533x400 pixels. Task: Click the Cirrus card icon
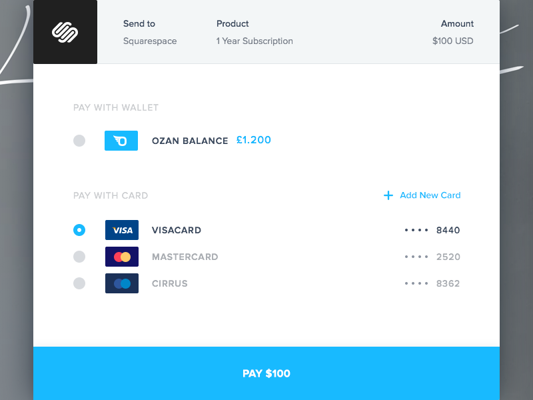121,283
